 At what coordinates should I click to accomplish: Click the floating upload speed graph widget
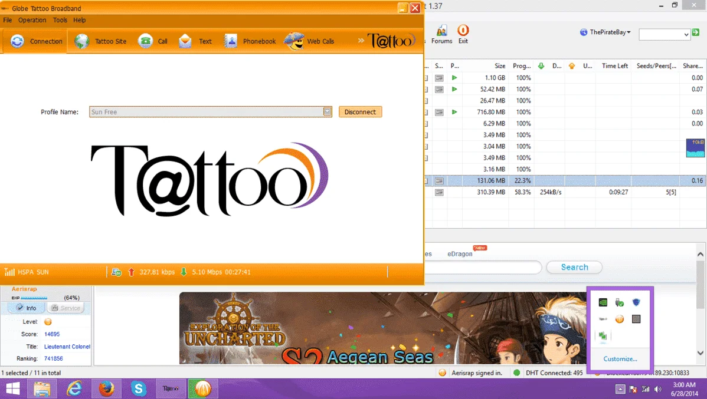(695, 148)
